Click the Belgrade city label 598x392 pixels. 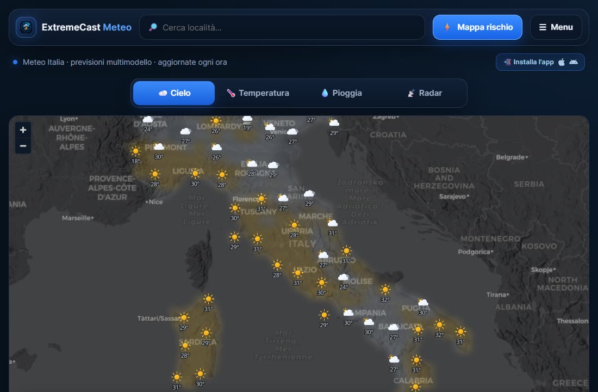pyautogui.click(x=512, y=157)
